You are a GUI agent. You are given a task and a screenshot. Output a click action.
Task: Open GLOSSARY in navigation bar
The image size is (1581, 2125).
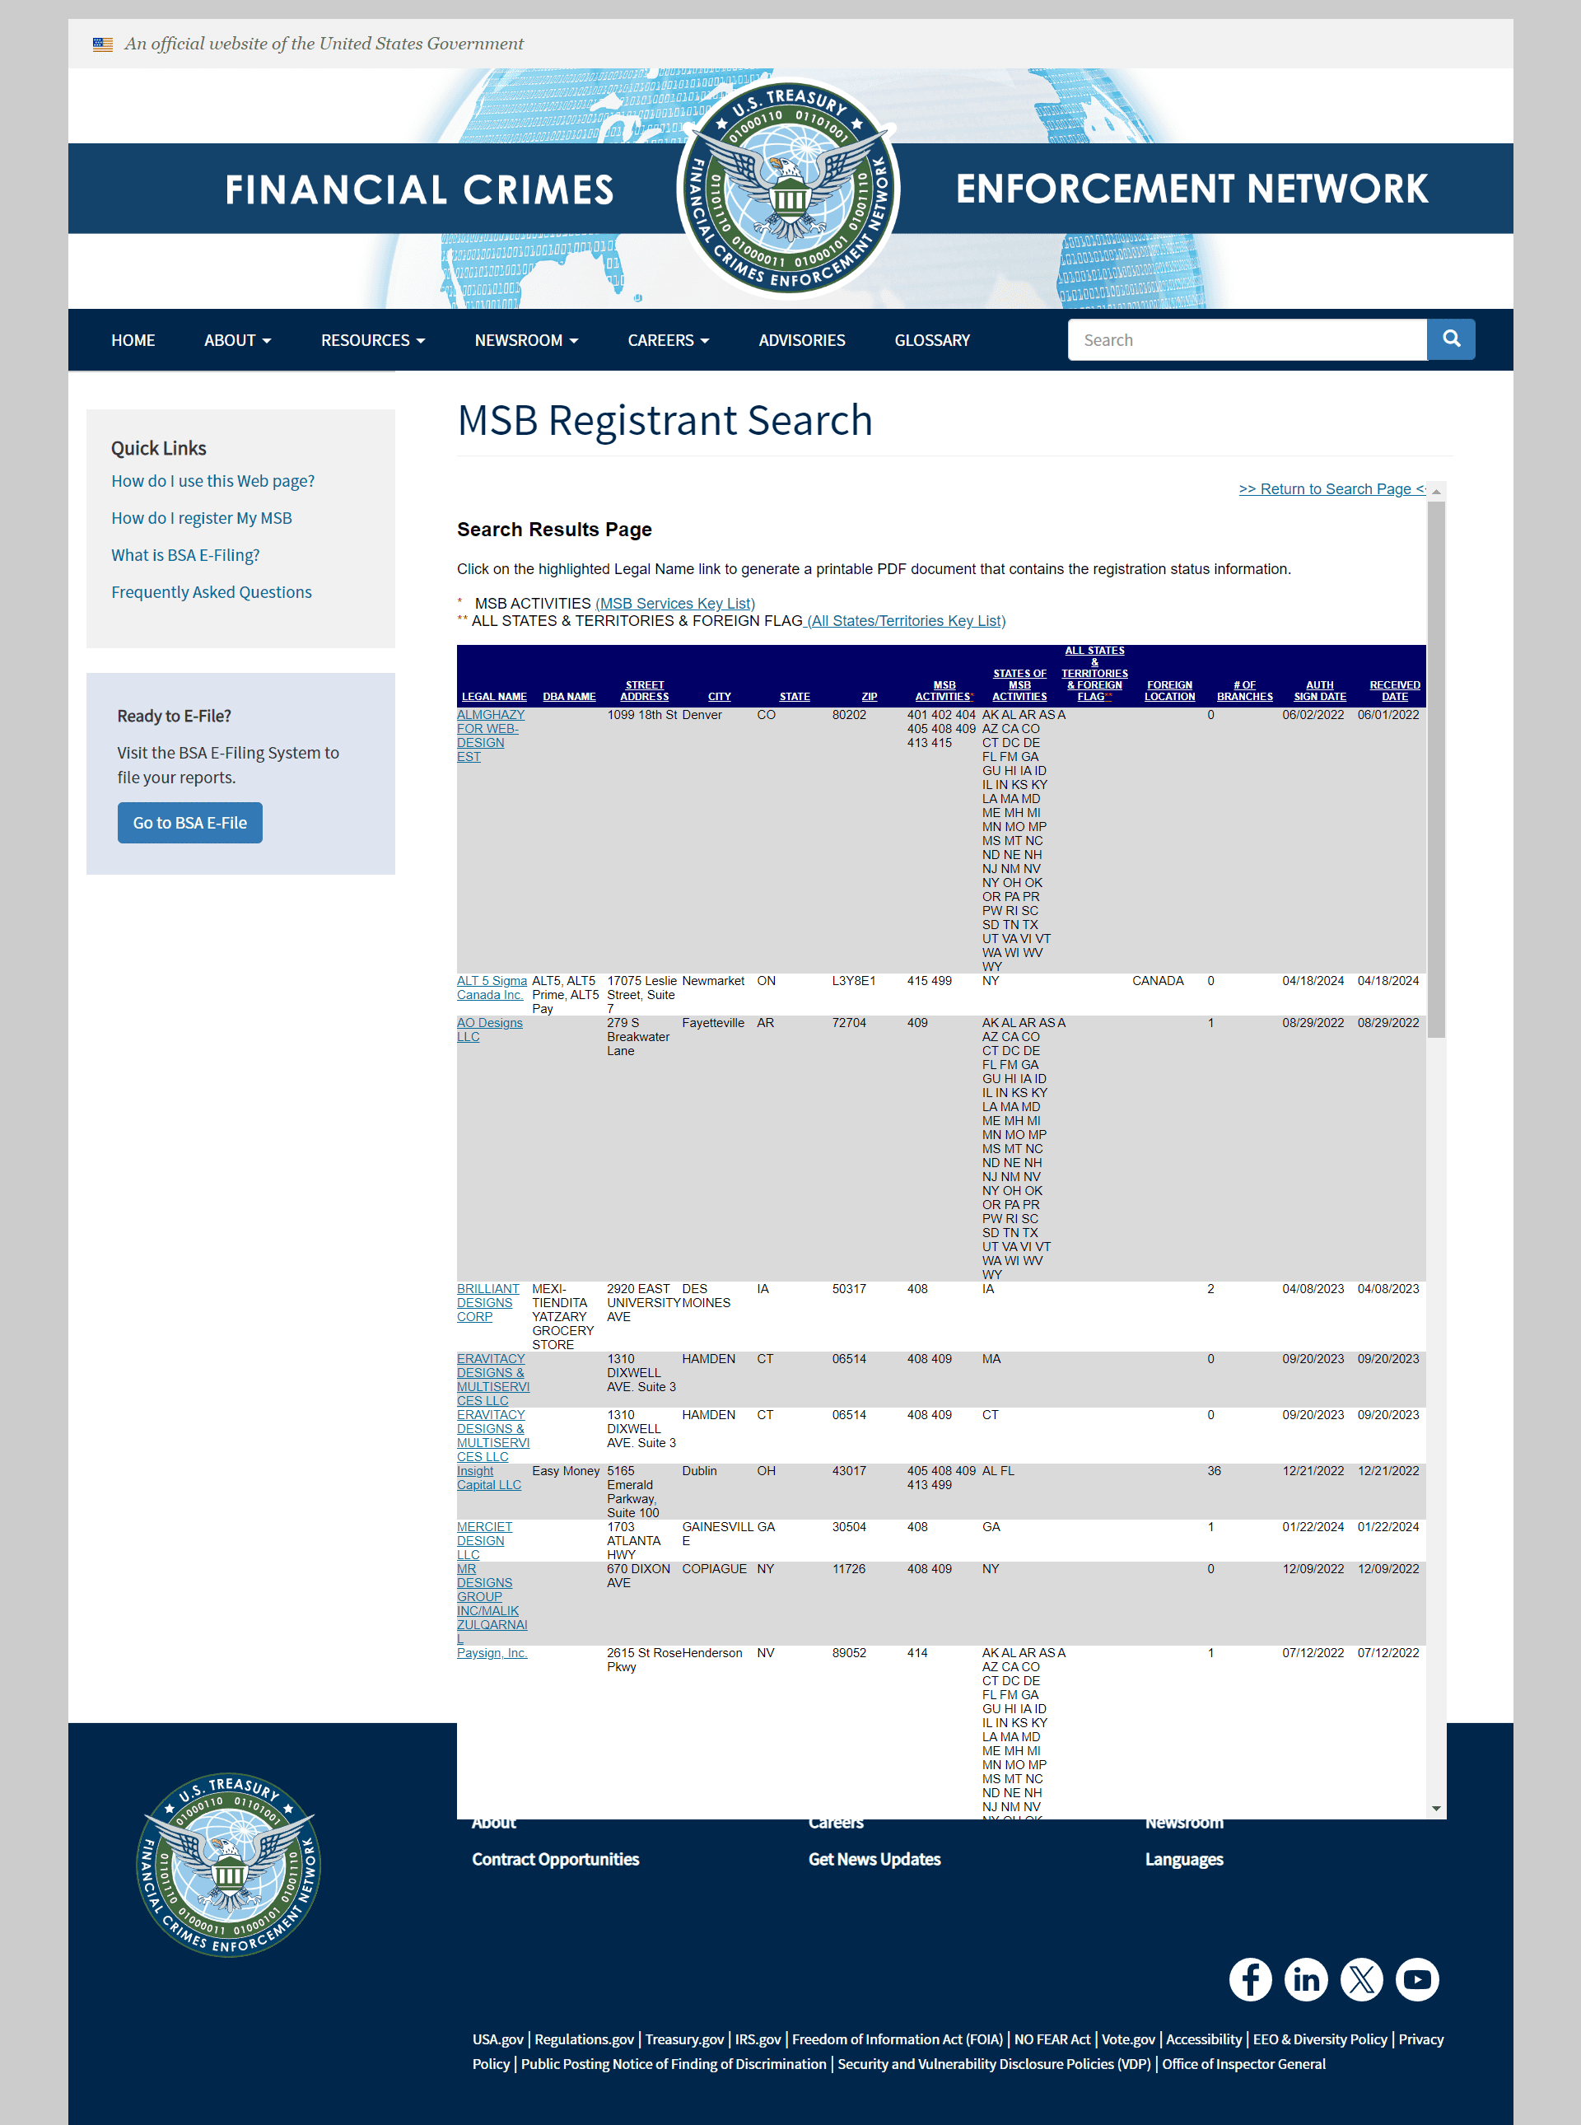click(x=931, y=340)
